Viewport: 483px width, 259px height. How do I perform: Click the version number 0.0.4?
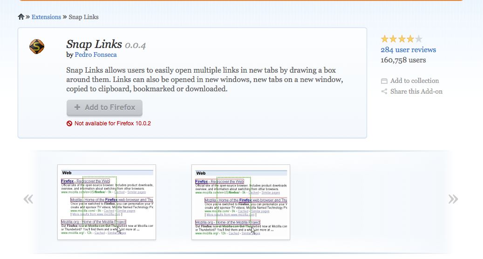pyautogui.click(x=135, y=45)
